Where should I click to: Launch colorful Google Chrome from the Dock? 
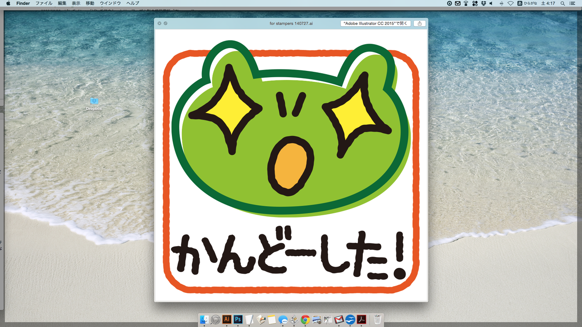click(305, 320)
